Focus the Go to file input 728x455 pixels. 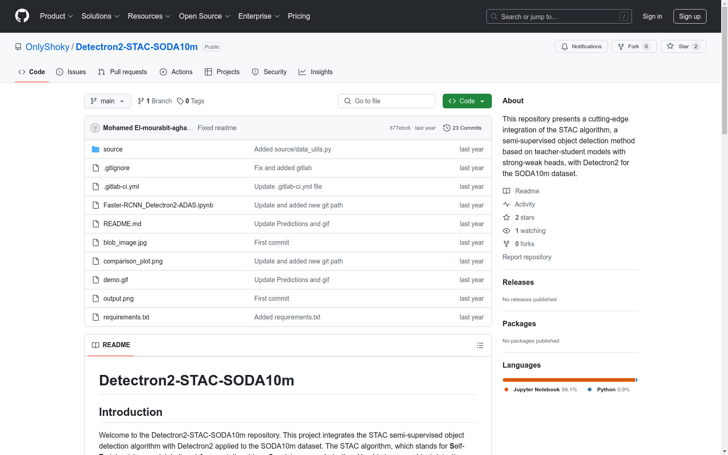click(x=387, y=101)
